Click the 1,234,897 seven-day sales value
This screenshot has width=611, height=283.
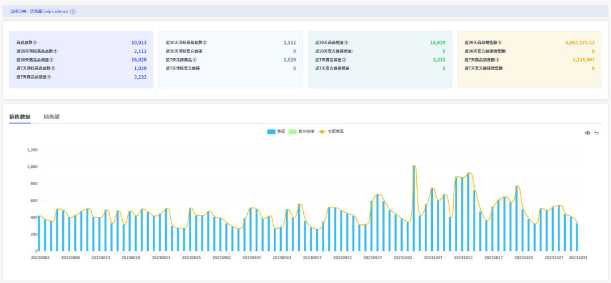(584, 59)
